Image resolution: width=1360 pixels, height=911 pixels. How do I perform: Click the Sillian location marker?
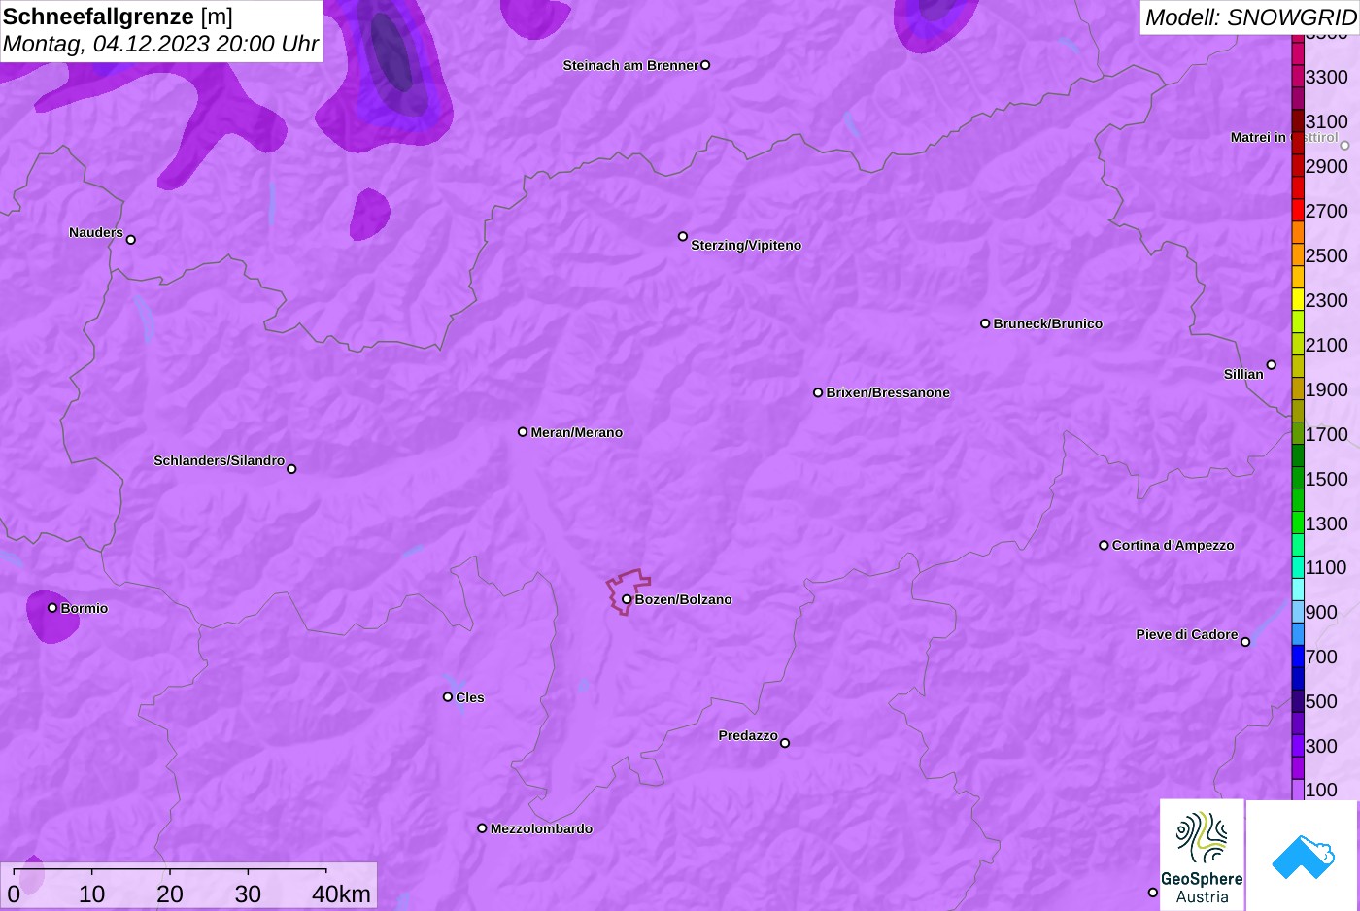(1272, 365)
